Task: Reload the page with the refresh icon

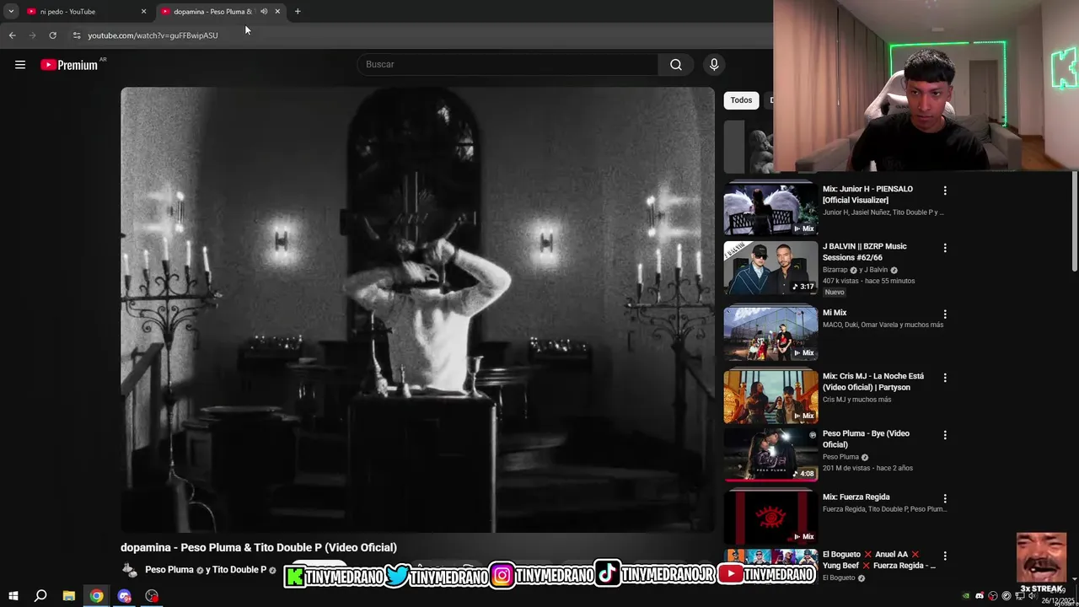Action: 52,35
